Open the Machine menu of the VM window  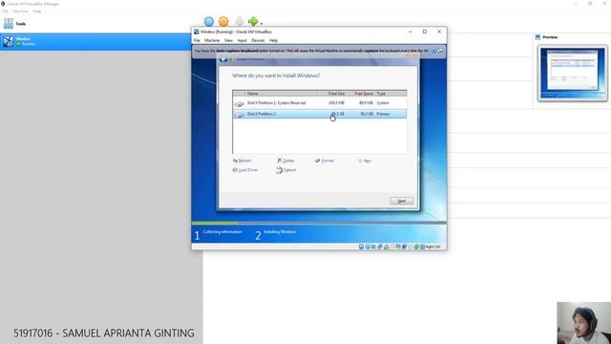tap(212, 40)
